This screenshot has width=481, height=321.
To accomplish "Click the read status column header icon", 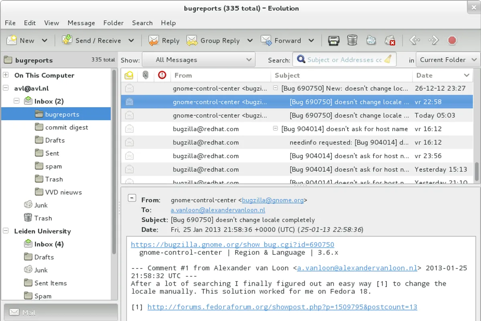I will point(129,75).
